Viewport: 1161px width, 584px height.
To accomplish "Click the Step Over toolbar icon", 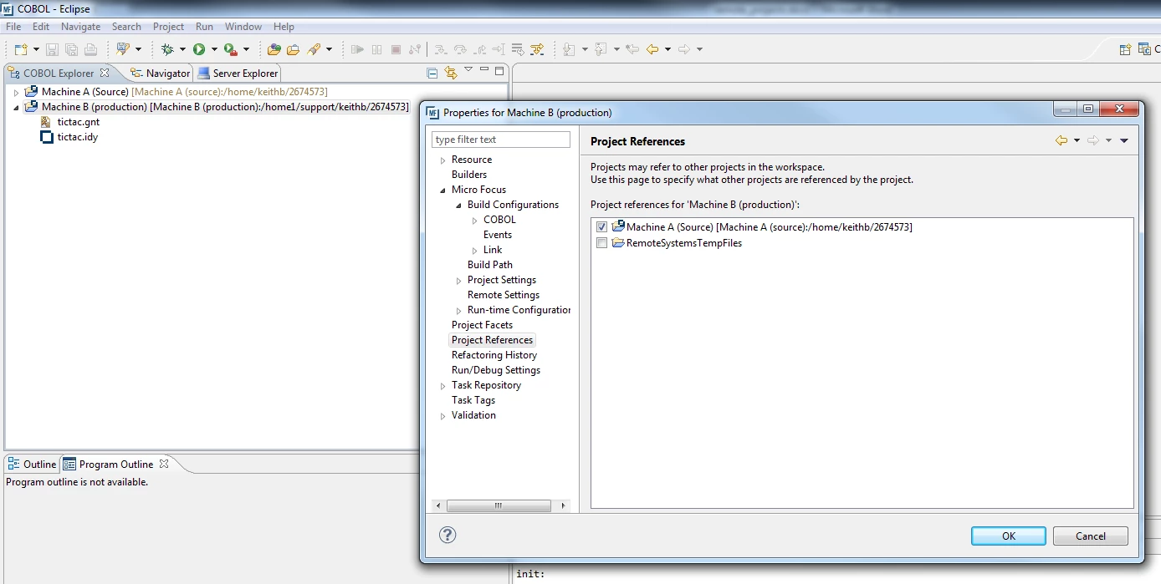I will 460,49.
